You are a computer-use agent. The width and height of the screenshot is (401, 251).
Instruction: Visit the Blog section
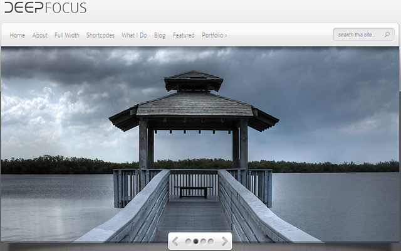pyautogui.click(x=160, y=35)
